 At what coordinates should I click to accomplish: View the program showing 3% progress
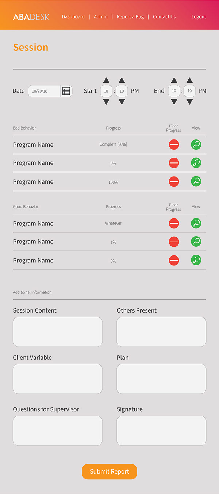196,260
